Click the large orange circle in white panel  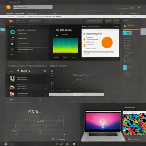coord(107,42)
